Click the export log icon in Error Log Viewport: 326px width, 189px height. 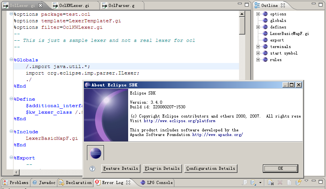[x=245, y=182]
